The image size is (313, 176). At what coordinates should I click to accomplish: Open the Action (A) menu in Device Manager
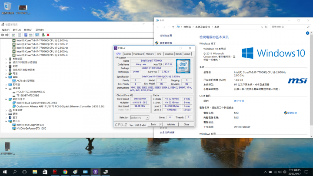click(17, 30)
